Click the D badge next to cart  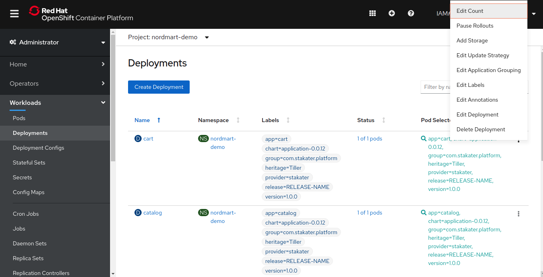point(138,138)
